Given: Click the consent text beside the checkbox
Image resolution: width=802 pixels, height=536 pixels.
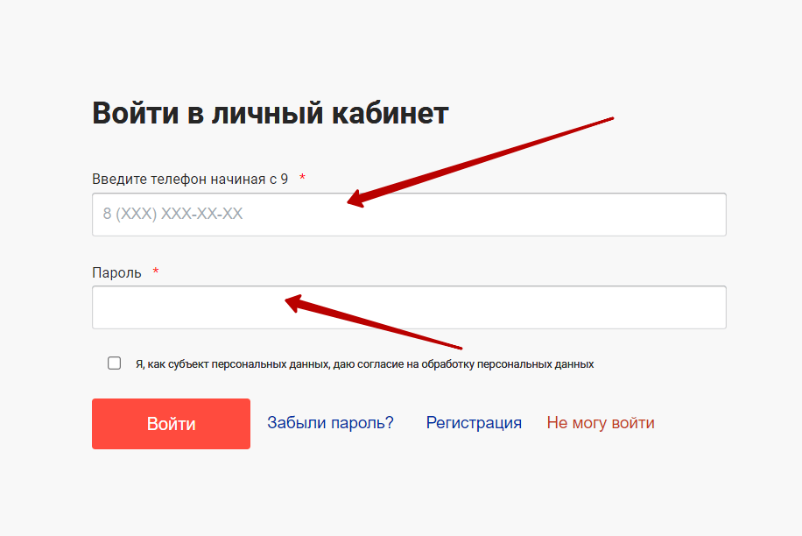Looking at the screenshot, I should 364,364.
